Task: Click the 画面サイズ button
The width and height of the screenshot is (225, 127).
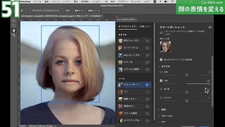Action: [79, 11]
